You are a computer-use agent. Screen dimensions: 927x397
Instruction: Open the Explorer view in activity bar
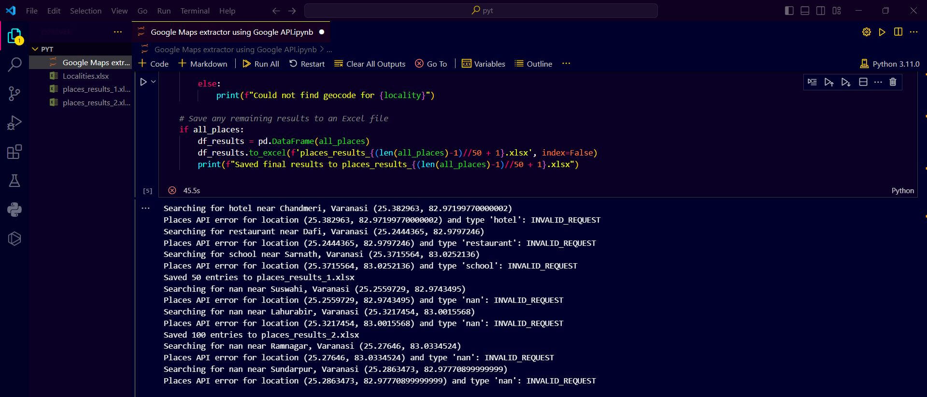14,36
